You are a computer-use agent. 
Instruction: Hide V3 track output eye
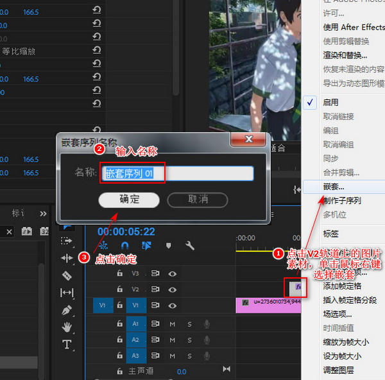[x=173, y=273]
